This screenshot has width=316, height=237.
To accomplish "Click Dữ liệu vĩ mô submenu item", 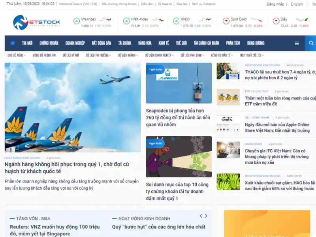I will 71,55.
